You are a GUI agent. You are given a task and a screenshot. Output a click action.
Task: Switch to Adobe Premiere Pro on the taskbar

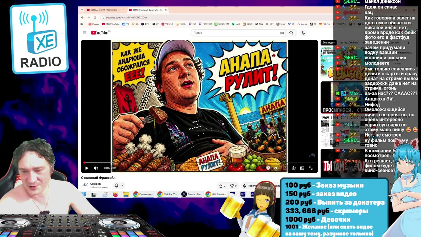[243, 194]
